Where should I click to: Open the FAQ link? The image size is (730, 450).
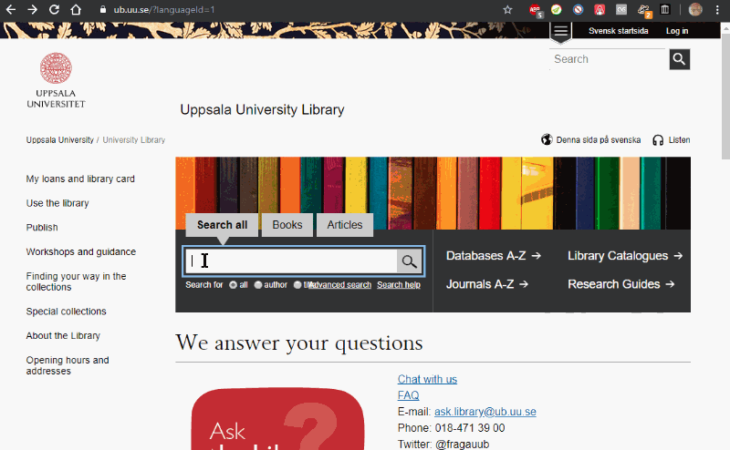(408, 395)
